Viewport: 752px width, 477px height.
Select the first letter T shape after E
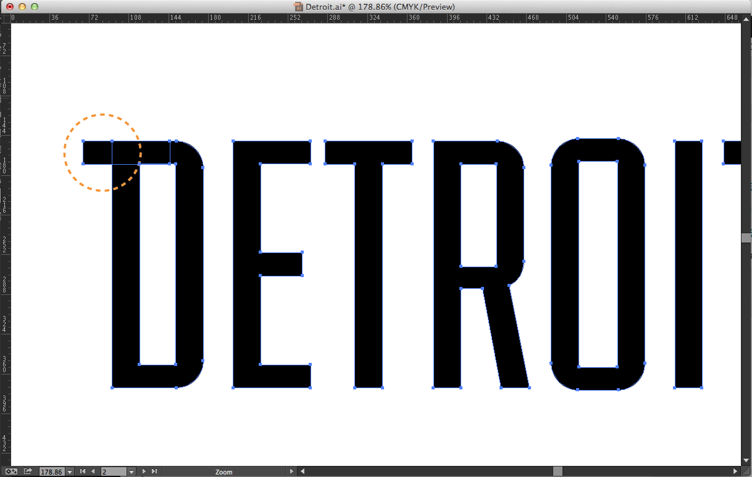pos(369,264)
